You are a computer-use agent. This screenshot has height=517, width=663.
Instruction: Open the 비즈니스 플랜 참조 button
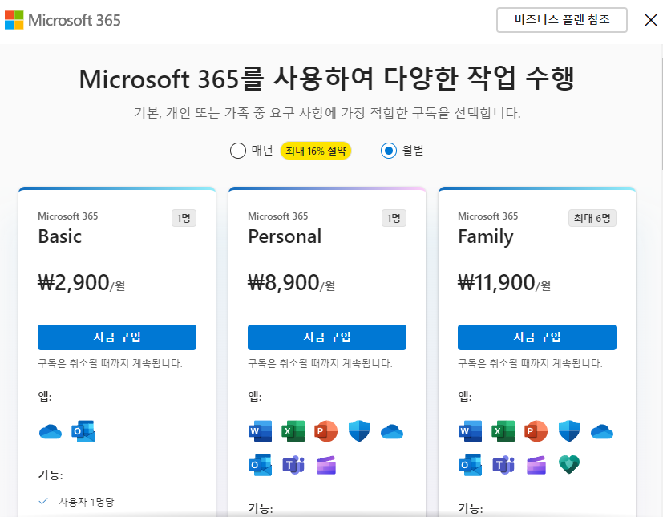(x=561, y=20)
